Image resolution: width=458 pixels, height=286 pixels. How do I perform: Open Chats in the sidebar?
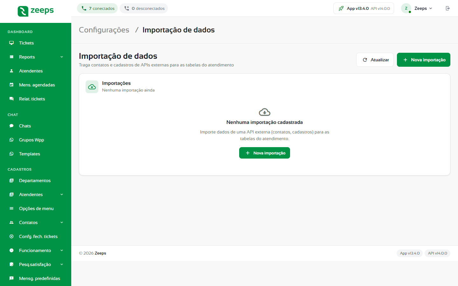(x=36, y=126)
